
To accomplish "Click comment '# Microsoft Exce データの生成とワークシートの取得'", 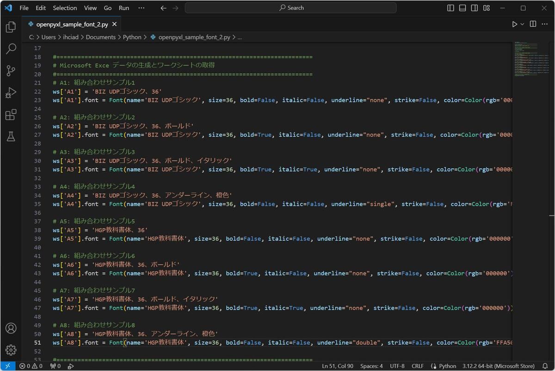I will [x=134, y=65].
